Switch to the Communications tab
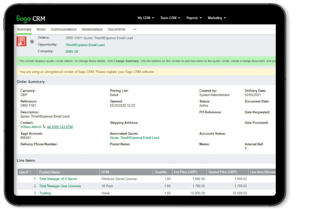Screen dimensions: 316x209 [x=64, y=29]
